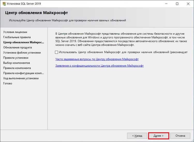Viewport: 194px width, 142px height.
Task: Select the Обновления продукта step
Action: click(17, 48)
